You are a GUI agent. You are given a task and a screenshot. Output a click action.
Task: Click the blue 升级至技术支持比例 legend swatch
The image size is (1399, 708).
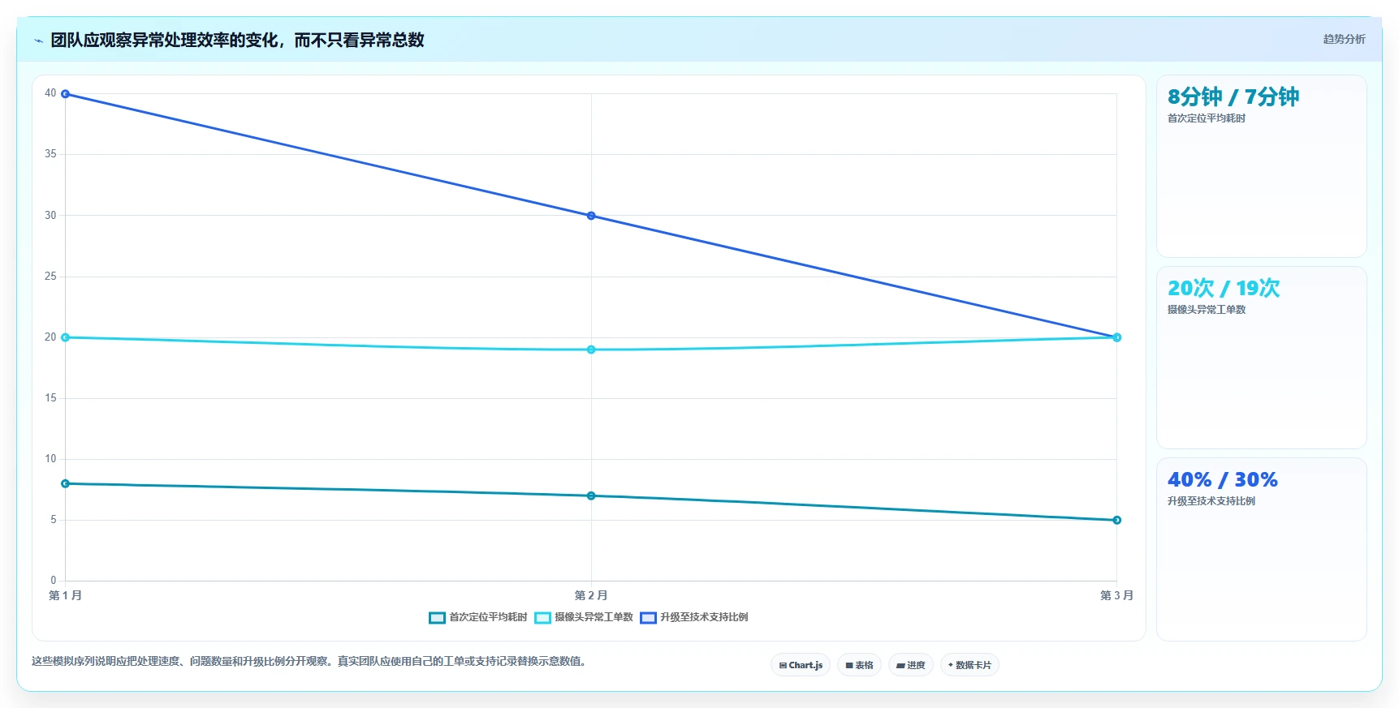[x=648, y=618]
